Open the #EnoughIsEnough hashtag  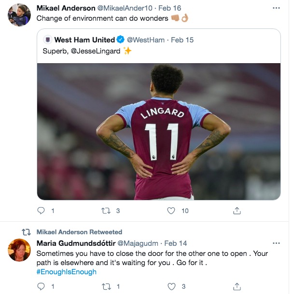coord(67,272)
